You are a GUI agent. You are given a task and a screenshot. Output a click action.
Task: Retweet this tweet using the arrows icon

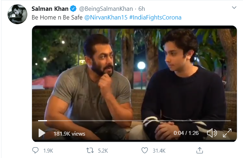click(x=91, y=150)
